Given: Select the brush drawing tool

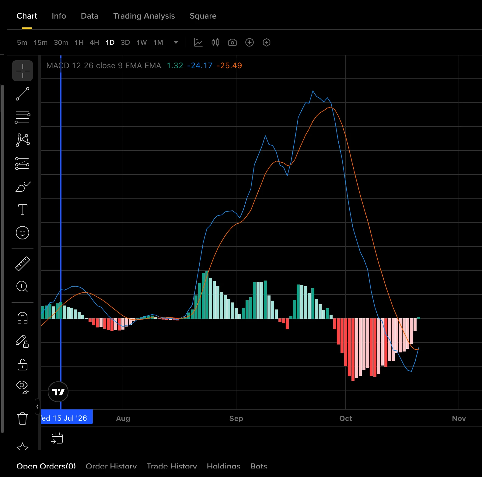Looking at the screenshot, I should coord(23,186).
